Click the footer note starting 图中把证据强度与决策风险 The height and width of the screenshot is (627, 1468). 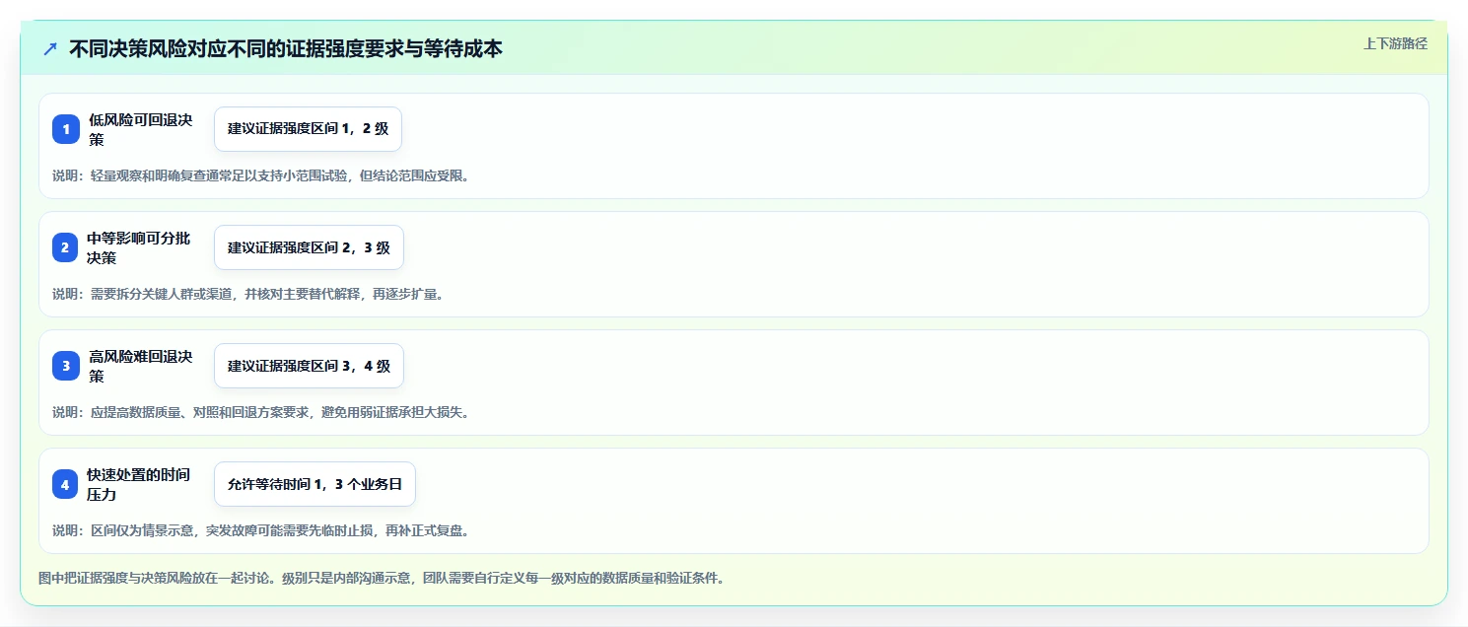click(x=383, y=578)
